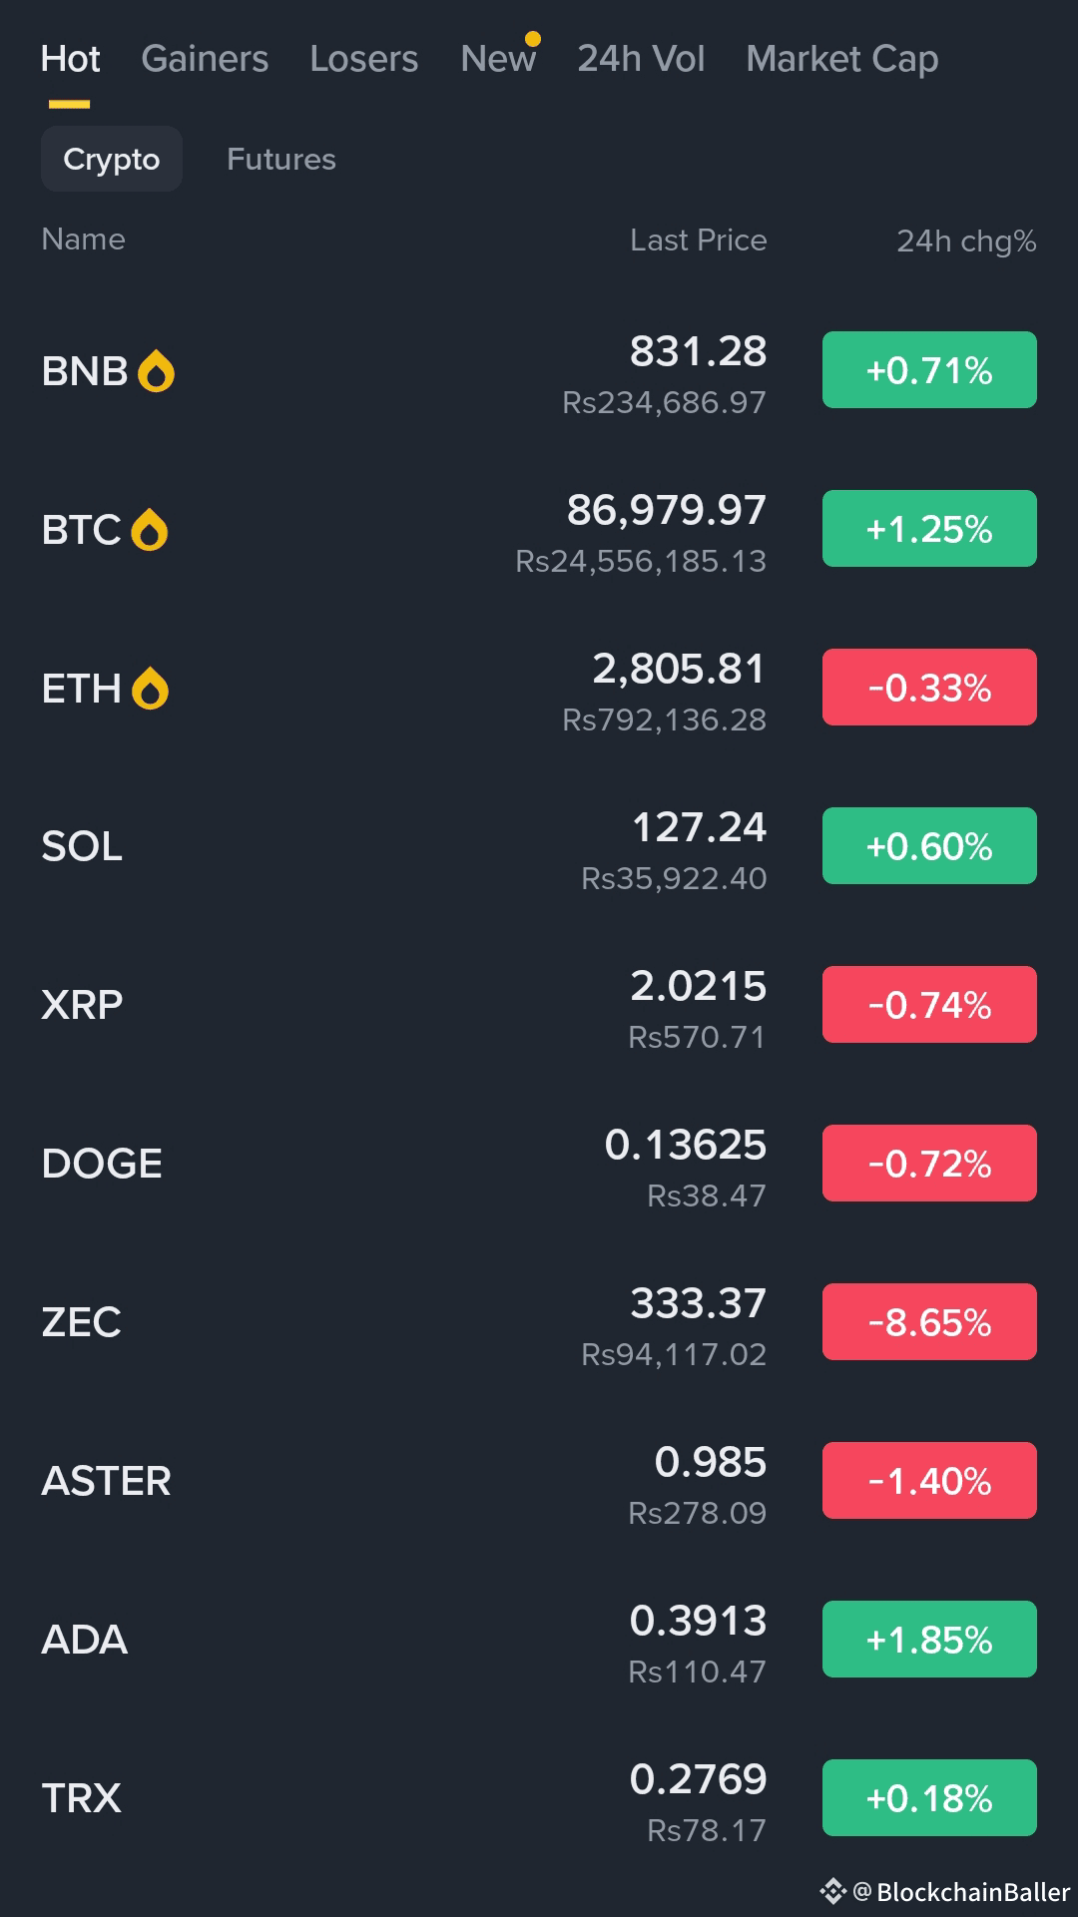Open the SOL coin row

[x=539, y=847]
